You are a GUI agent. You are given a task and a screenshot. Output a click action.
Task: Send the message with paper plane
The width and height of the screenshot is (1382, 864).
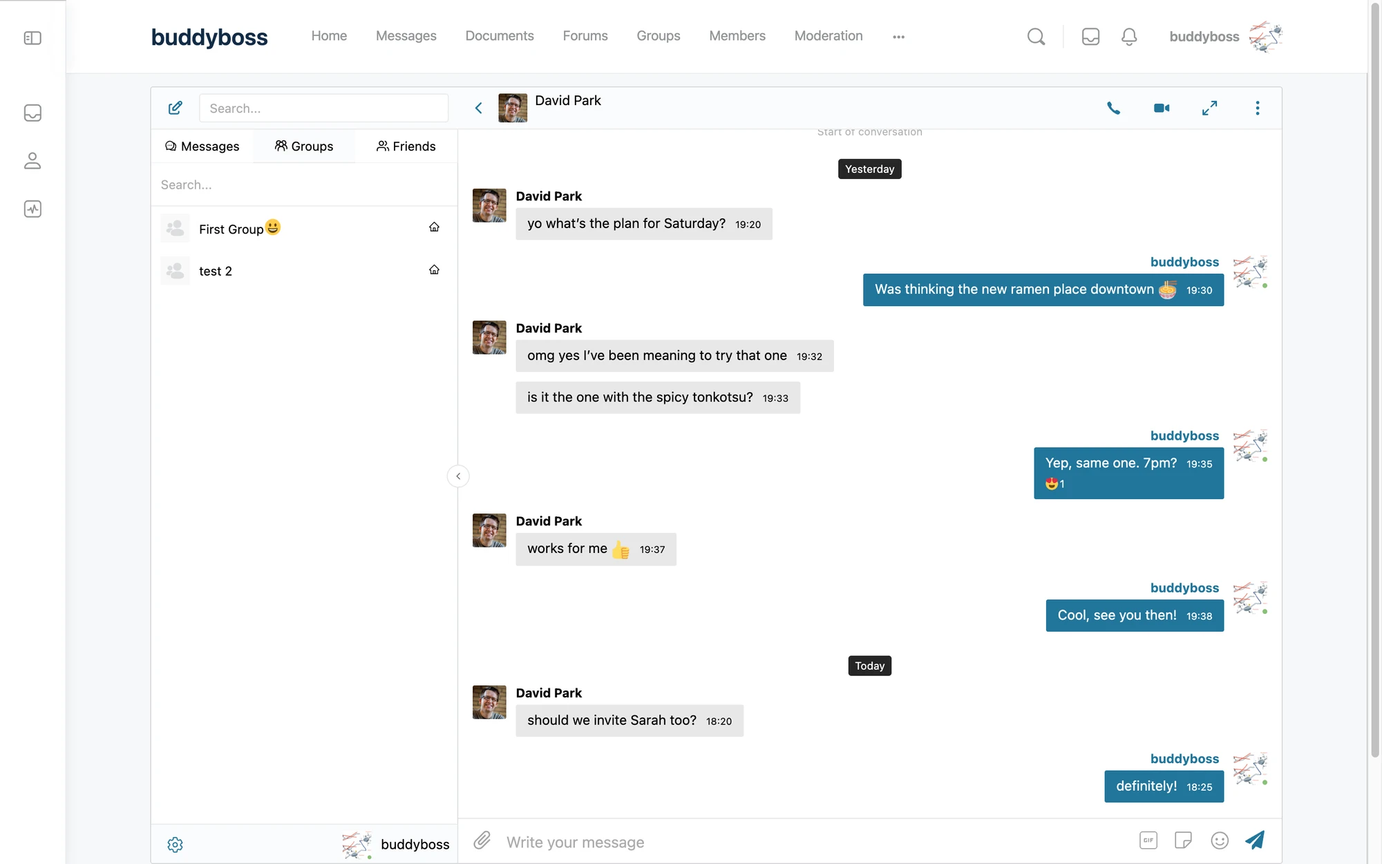click(x=1255, y=840)
